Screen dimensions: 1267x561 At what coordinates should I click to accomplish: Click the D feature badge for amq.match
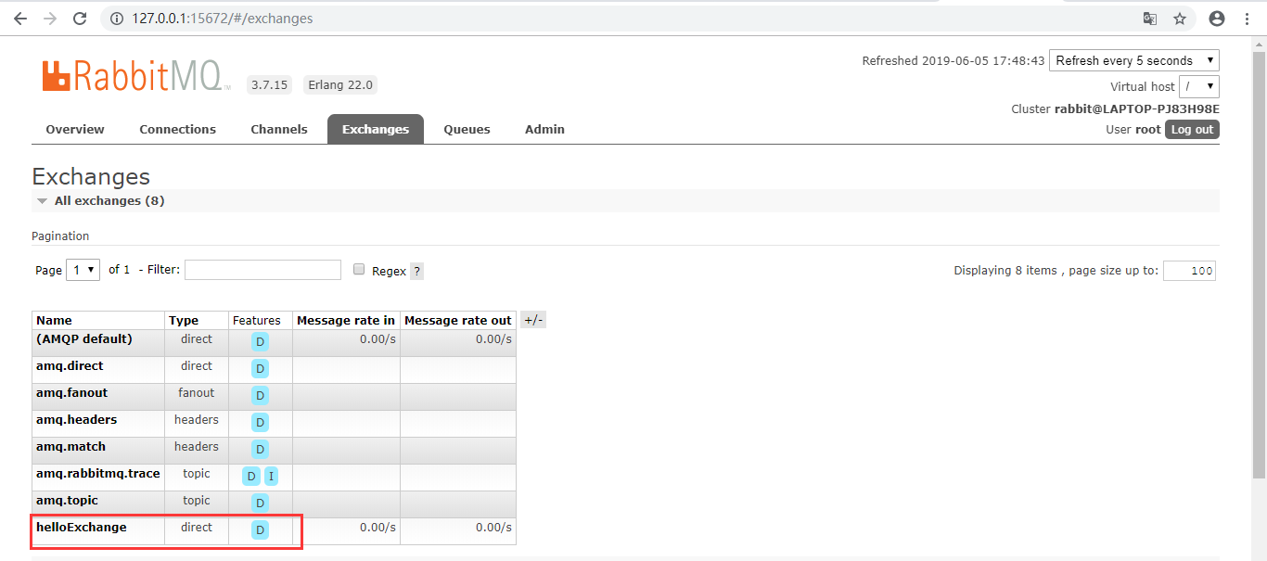(x=261, y=449)
